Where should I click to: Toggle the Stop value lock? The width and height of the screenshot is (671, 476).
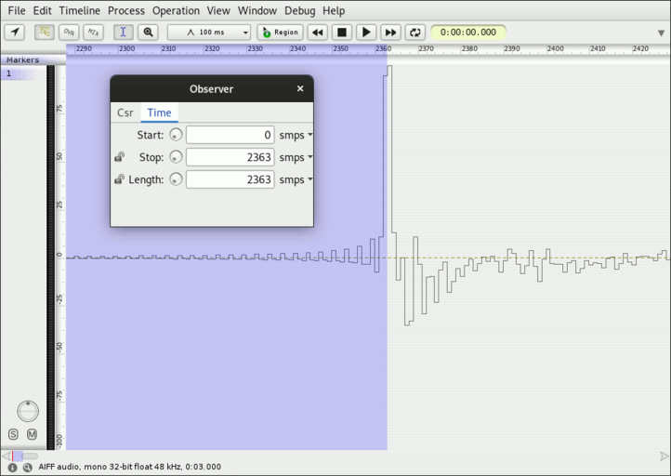[x=119, y=157]
